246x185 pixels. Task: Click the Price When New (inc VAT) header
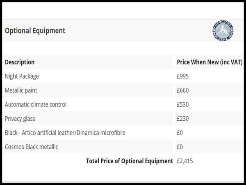[x=210, y=62]
